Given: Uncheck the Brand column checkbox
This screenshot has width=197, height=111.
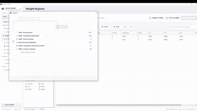Looking at the screenshot, I should click(x=39, y=86).
